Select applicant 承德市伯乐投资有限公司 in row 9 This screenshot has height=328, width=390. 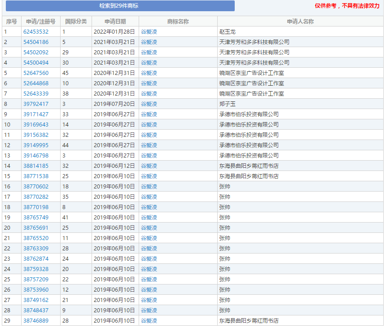[249, 114]
